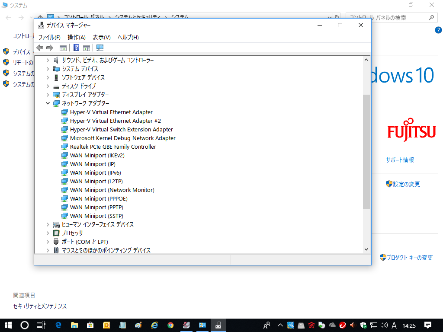
Task: Focus the コントロール パネルの検索 search box
Action: [391, 18]
